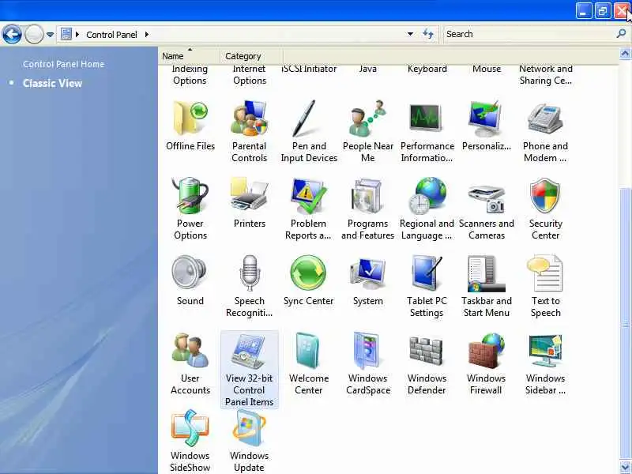Sort by the Name column header
Image resolution: width=632 pixels, height=474 pixels.
click(189, 56)
